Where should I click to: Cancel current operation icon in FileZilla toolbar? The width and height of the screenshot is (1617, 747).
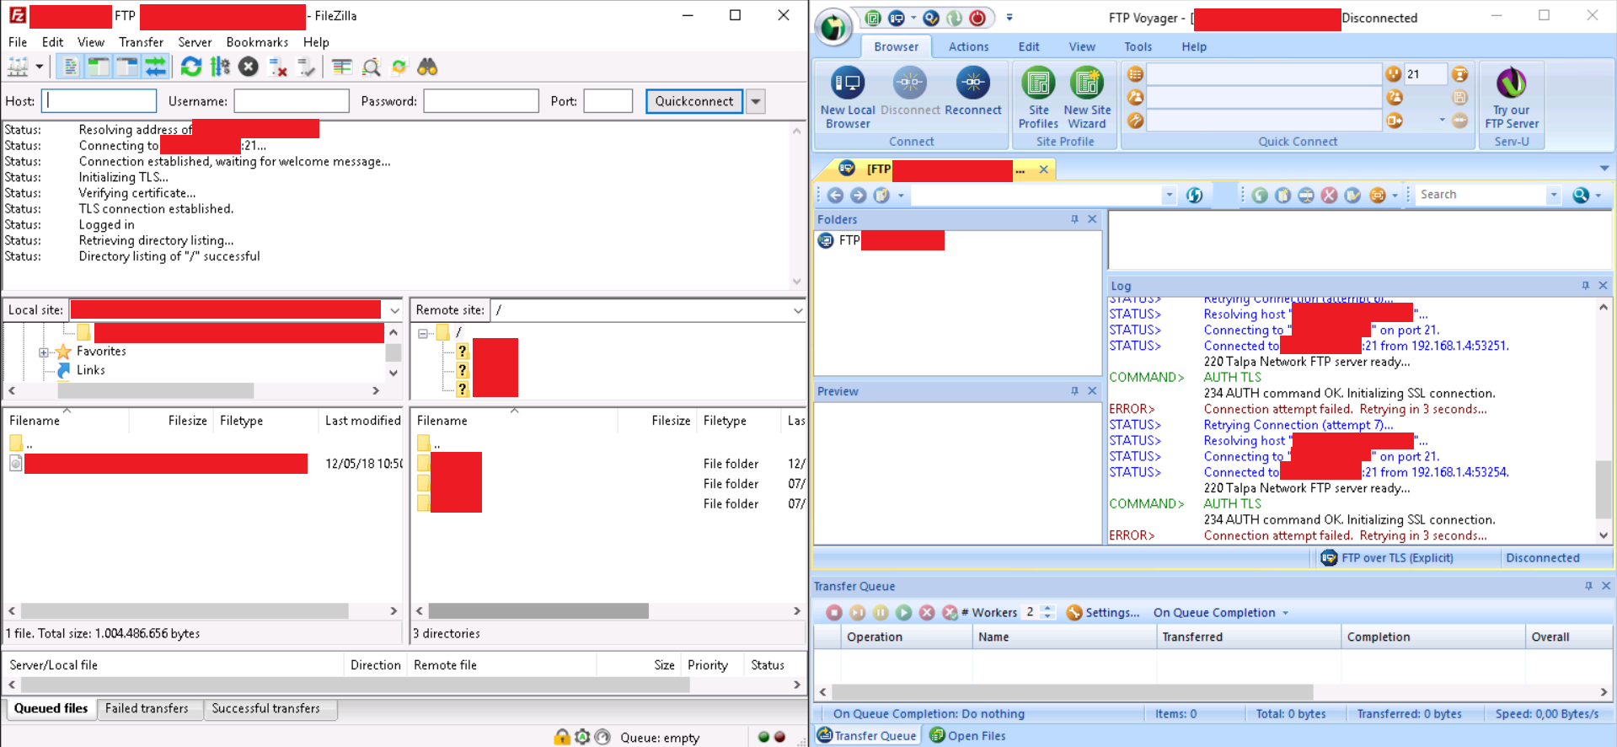point(249,67)
